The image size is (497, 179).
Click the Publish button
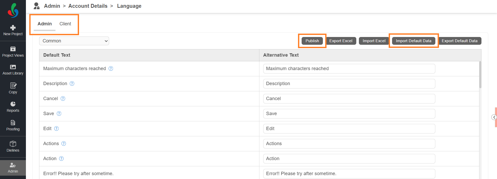point(312,41)
